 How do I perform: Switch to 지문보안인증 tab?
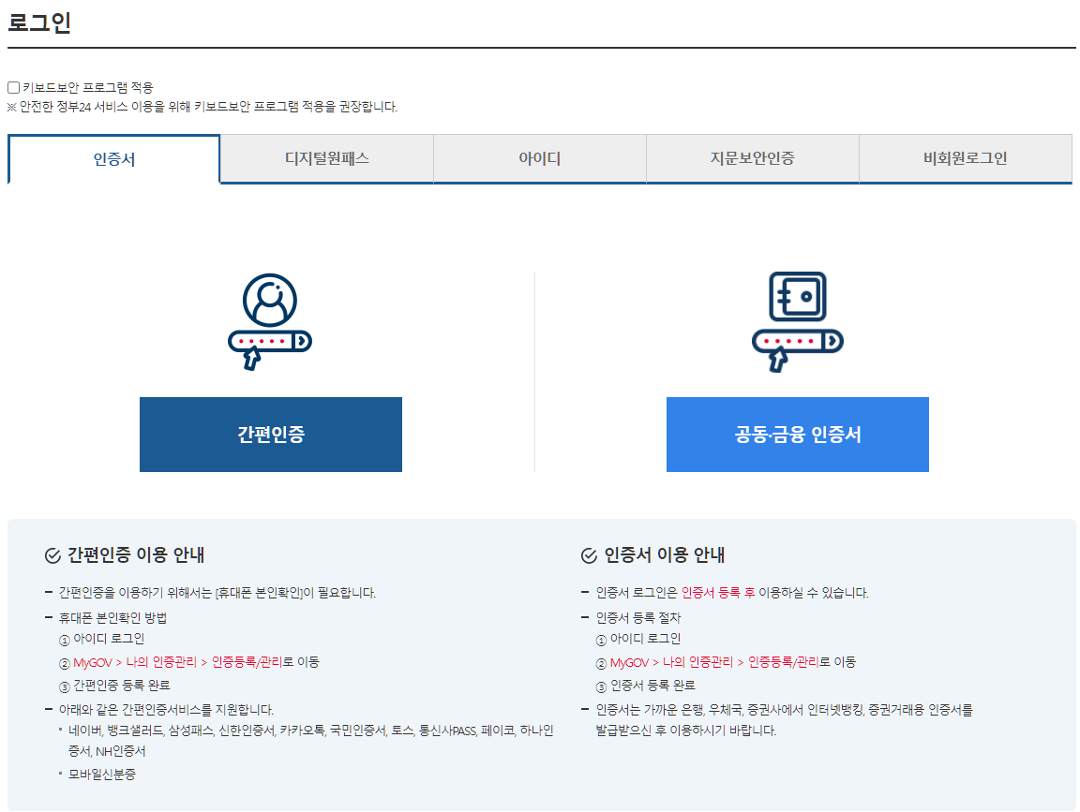click(x=752, y=158)
